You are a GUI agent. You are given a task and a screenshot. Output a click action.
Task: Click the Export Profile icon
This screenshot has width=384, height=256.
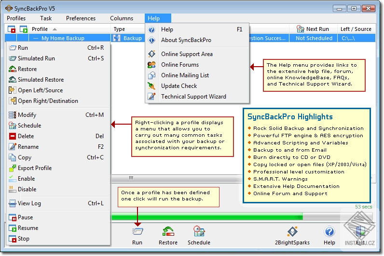point(12,168)
